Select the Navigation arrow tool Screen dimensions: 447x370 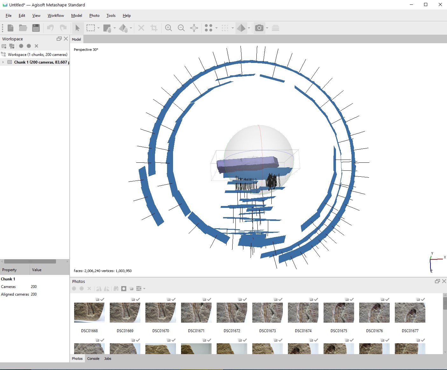coord(77,28)
